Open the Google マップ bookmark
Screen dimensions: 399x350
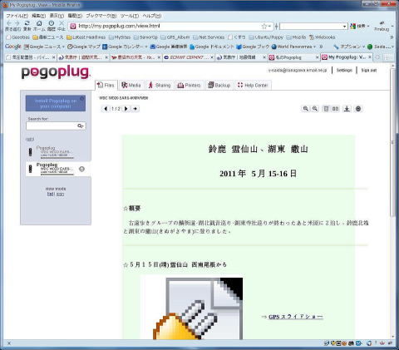pyautogui.click(x=84, y=47)
